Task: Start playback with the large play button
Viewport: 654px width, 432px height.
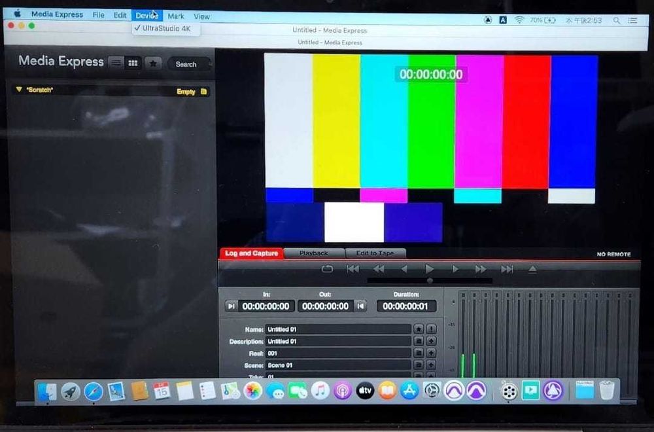Action: coord(429,269)
